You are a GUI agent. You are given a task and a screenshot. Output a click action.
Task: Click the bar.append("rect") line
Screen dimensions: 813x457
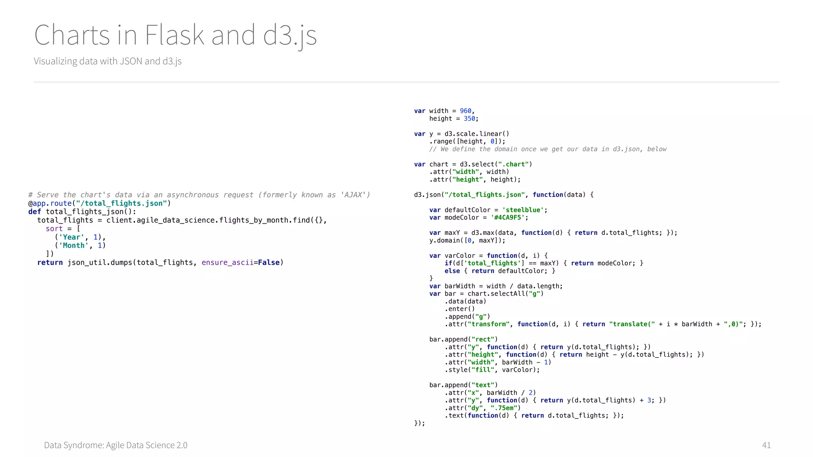[x=463, y=340]
